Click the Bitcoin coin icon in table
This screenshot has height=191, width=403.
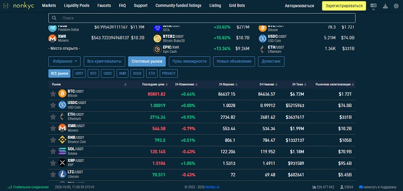[x=62, y=93]
